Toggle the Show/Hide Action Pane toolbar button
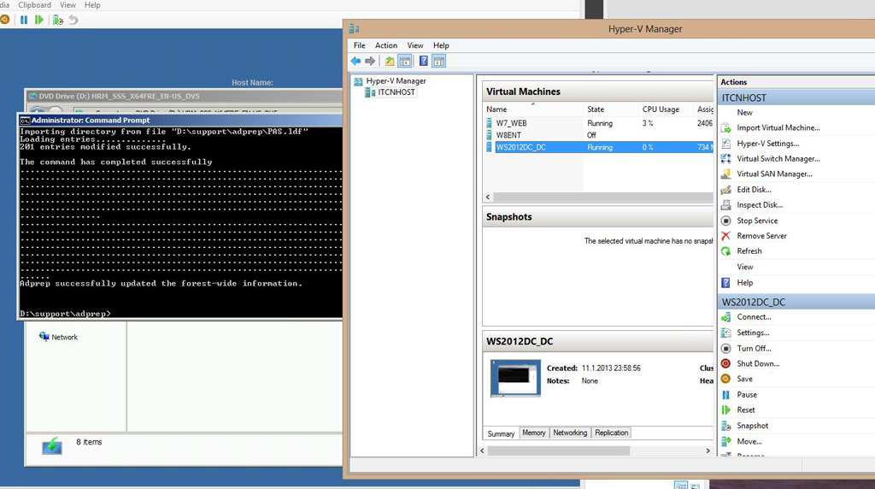Screen dimensions: 875x489 tap(438, 62)
